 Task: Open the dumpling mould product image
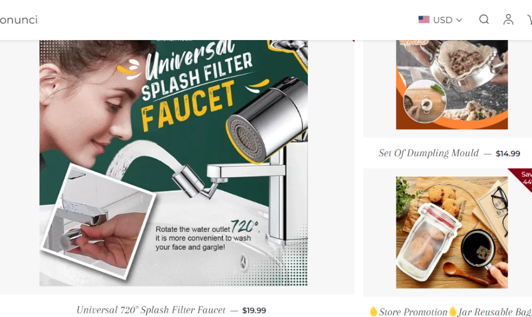click(451, 84)
